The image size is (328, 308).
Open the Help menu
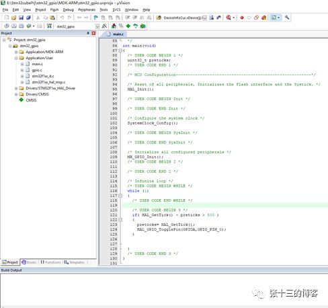[147, 10]
